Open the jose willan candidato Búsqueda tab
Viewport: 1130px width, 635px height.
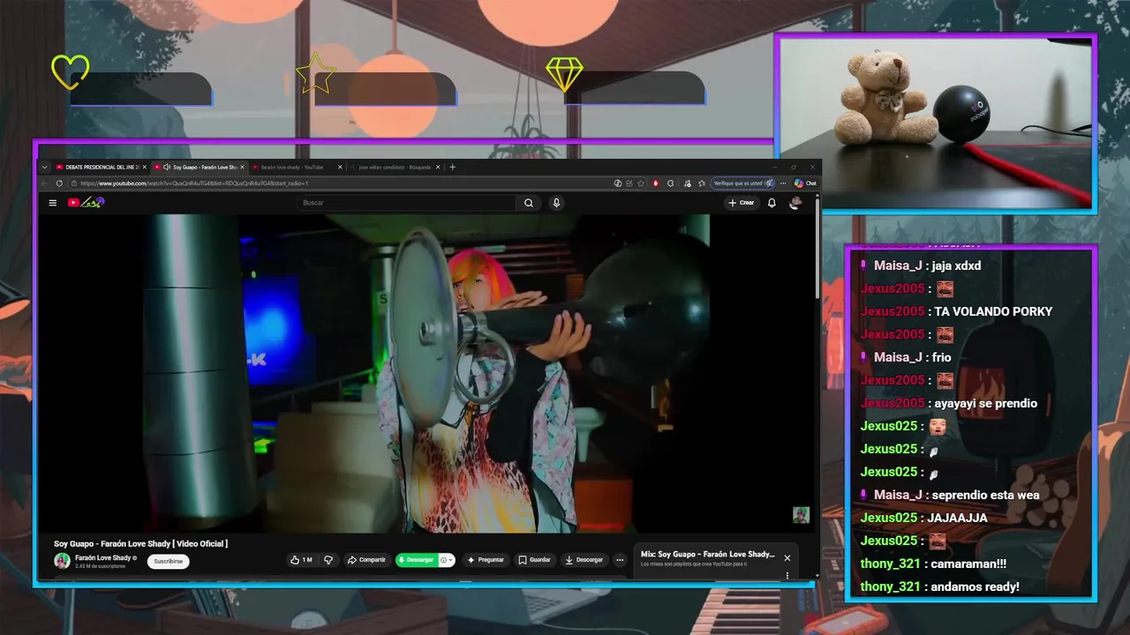click(x=394, y=167)
